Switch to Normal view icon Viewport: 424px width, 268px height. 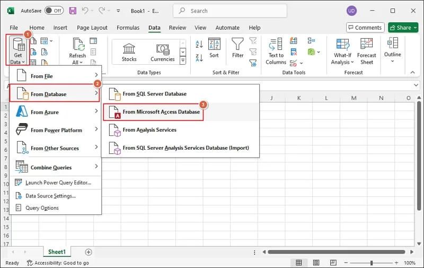click(x=299, y=263)
